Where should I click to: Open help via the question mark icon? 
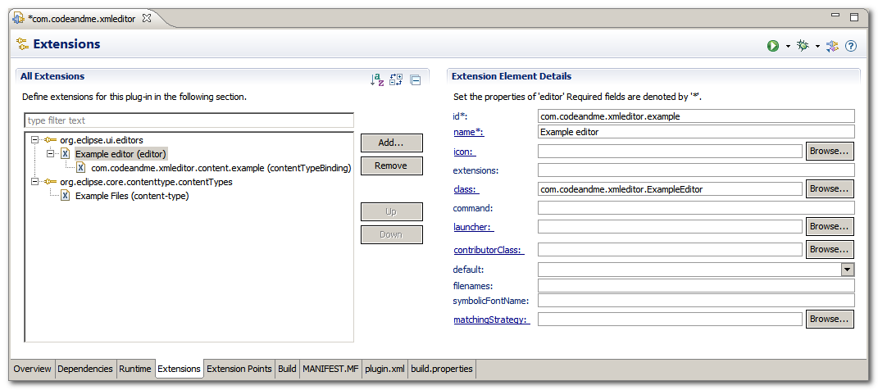pyautogui.click(x=851, y=46)
